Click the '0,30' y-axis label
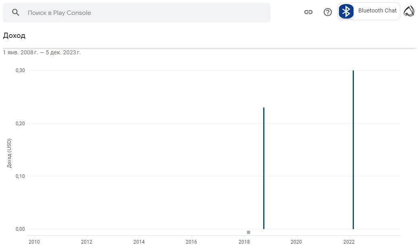Viewport: 418px width, 250px height. click(x=20, y=70)
